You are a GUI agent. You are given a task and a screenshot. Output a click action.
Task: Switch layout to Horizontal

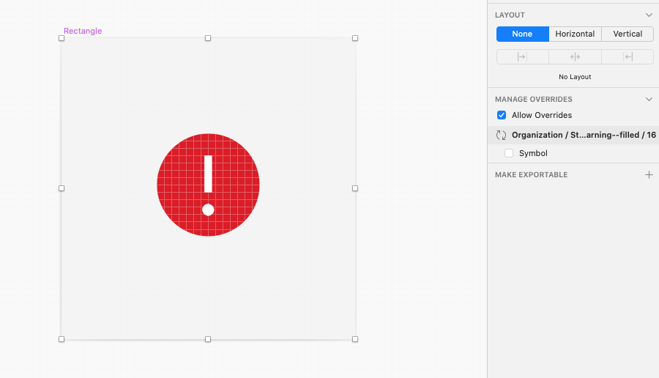(x=575, y=34)
